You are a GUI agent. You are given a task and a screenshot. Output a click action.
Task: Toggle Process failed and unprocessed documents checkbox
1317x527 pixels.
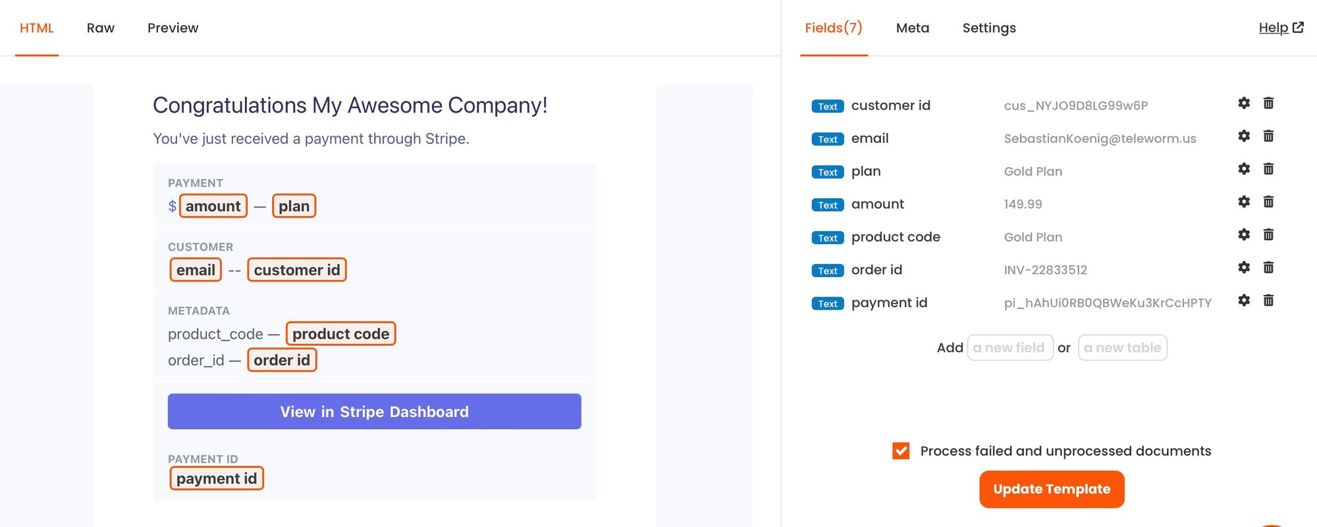pos(901,451)
